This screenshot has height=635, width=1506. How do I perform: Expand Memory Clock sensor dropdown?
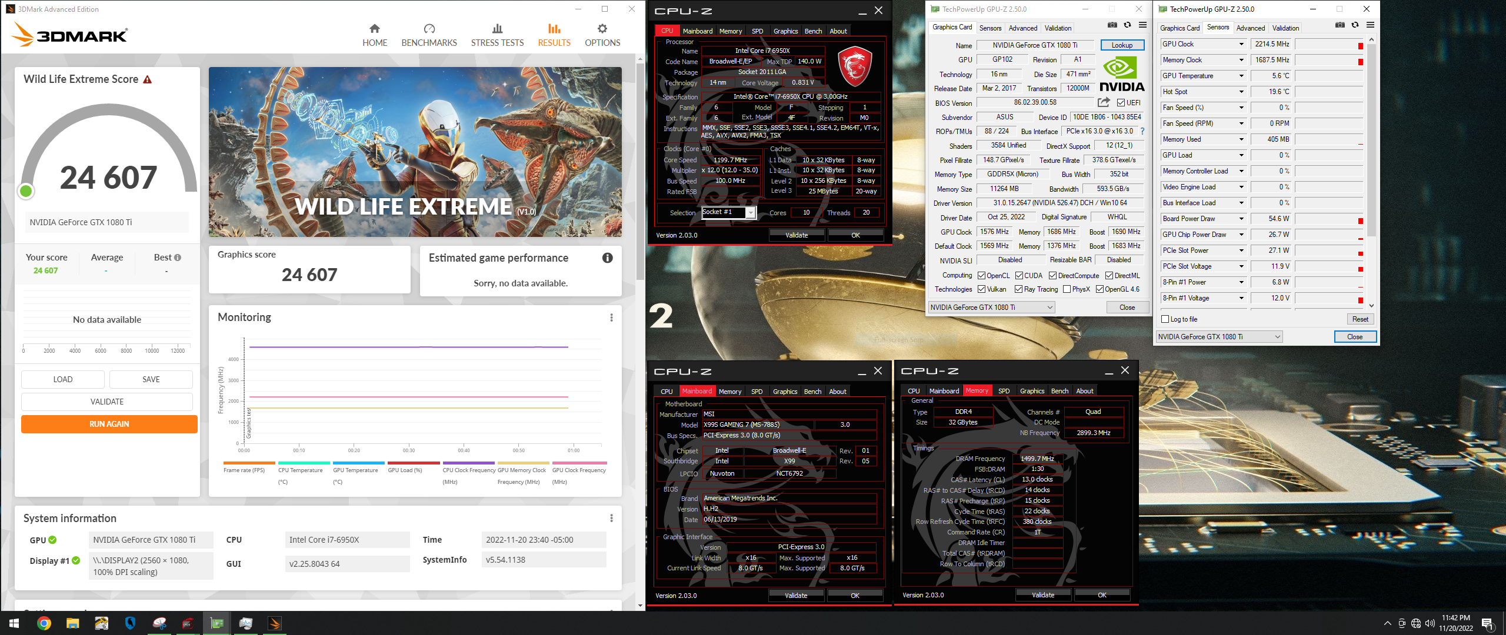(x=1241, y=60)
